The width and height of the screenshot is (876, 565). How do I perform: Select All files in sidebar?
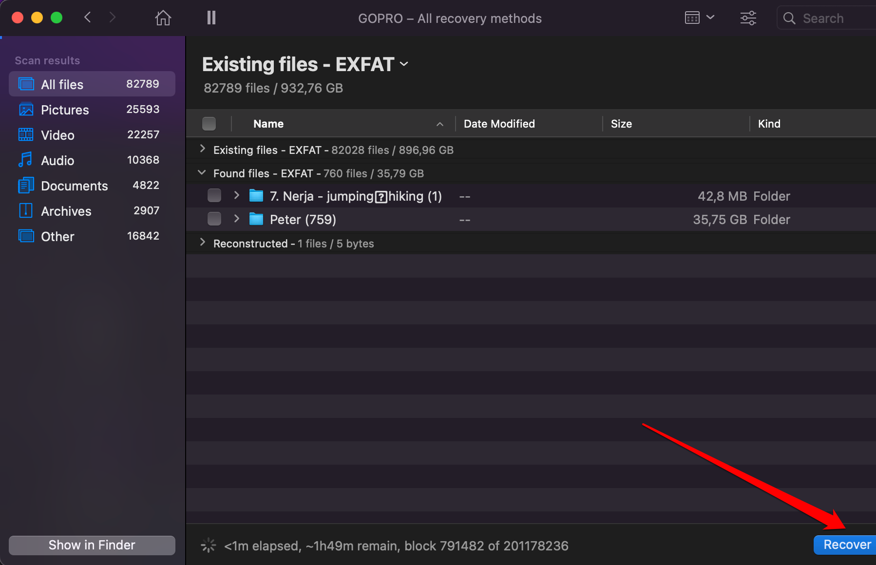tap(92, 84)
